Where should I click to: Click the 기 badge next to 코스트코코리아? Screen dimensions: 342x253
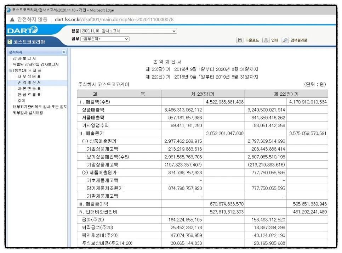10,42
